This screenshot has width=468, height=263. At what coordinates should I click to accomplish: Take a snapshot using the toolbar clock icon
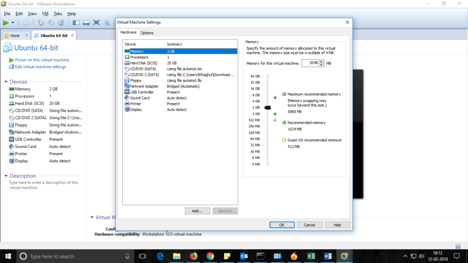pyautogui.click(x=41, y=22)
